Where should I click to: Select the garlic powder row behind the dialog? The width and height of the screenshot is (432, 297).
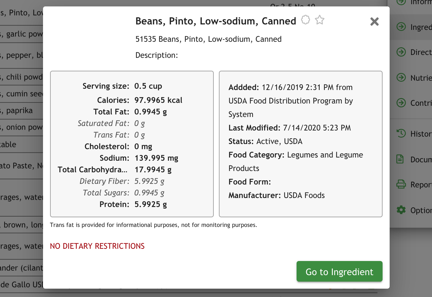coord(22,34)
